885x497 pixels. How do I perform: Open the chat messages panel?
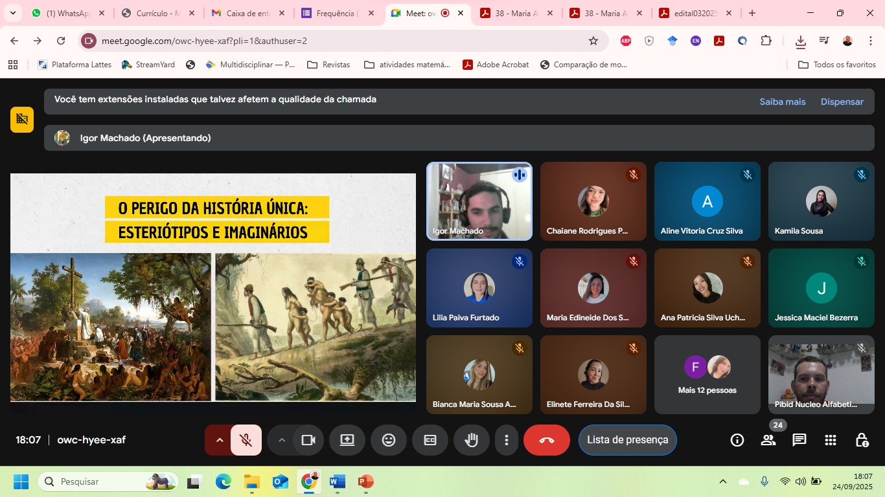click(x=799, y=440)
